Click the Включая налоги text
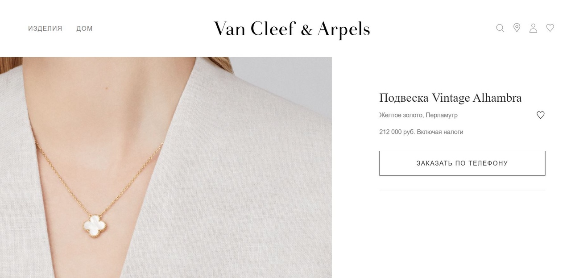 click(x=440, y=132)
